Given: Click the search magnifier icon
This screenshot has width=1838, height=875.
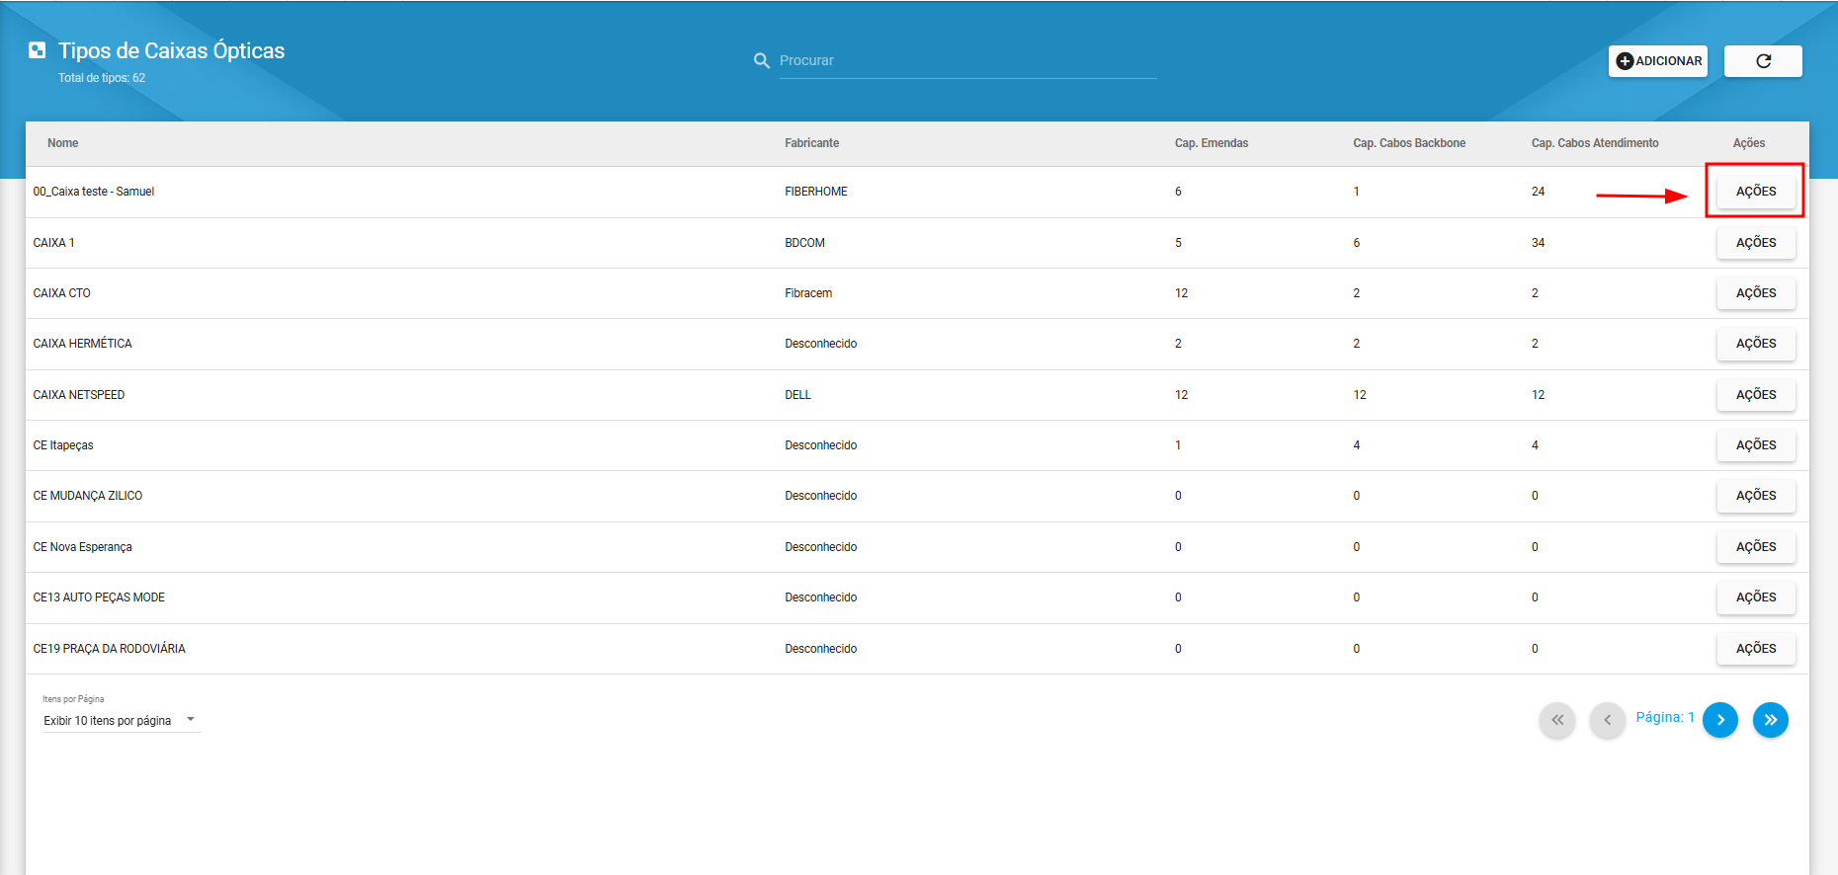Looking at the screenshot, I should point(762,60).
